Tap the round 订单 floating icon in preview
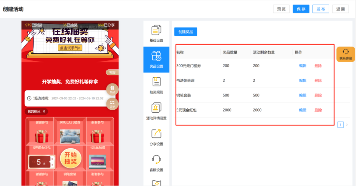 click(112, 104)
